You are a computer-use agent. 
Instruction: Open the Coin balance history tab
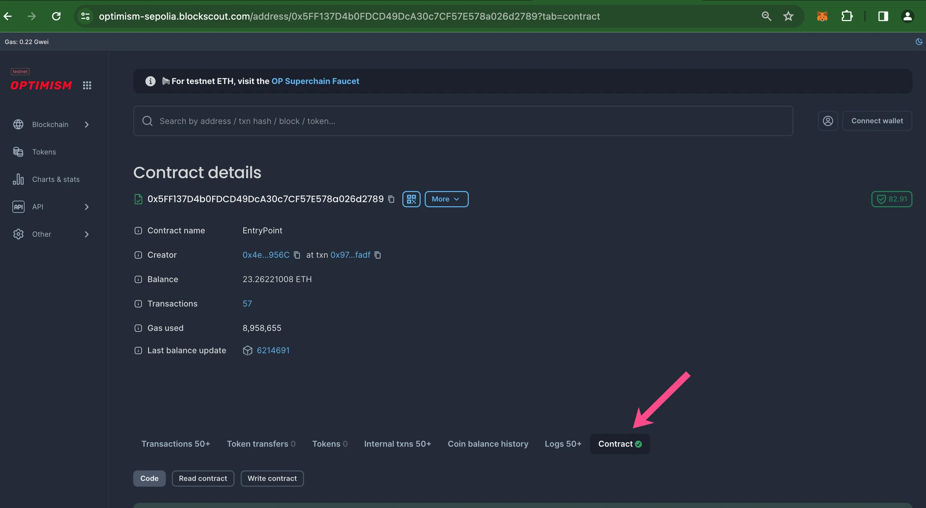point(488,444)
